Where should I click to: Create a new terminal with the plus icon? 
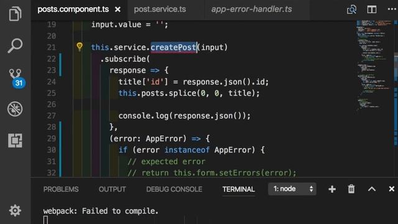coord(332,189)
